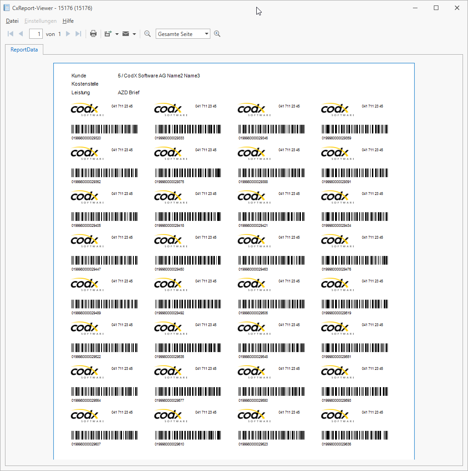Print the report with printer icon
Screen dimensions: 468x471
coord(93,34)
